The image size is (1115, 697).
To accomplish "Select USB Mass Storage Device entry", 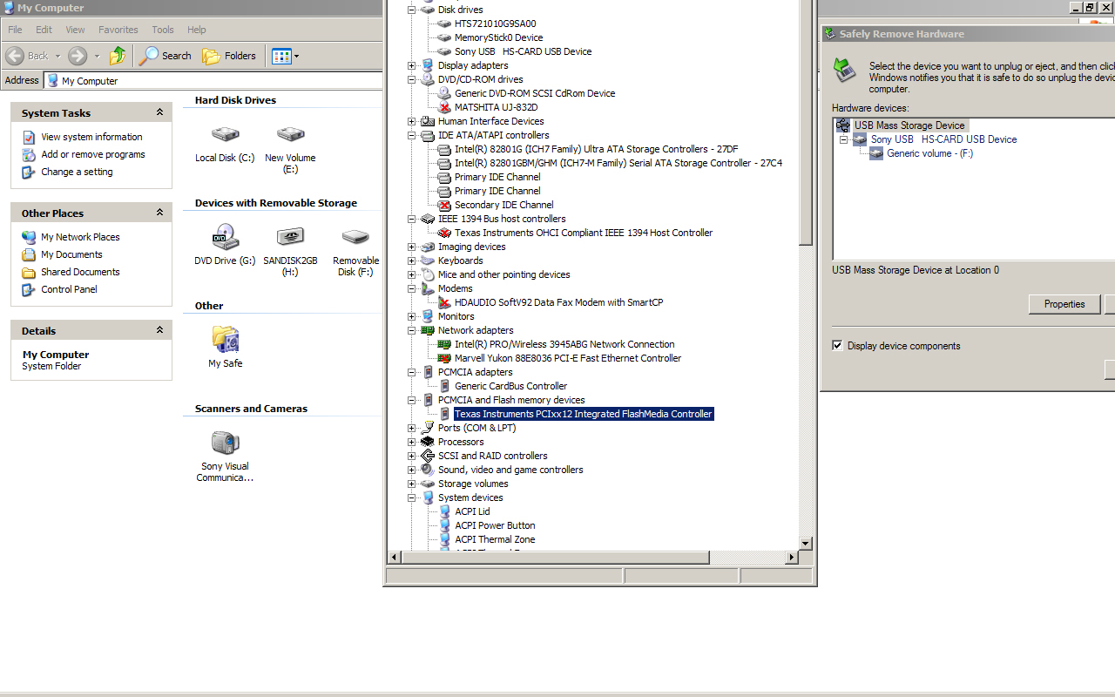I will pos(909,125).
